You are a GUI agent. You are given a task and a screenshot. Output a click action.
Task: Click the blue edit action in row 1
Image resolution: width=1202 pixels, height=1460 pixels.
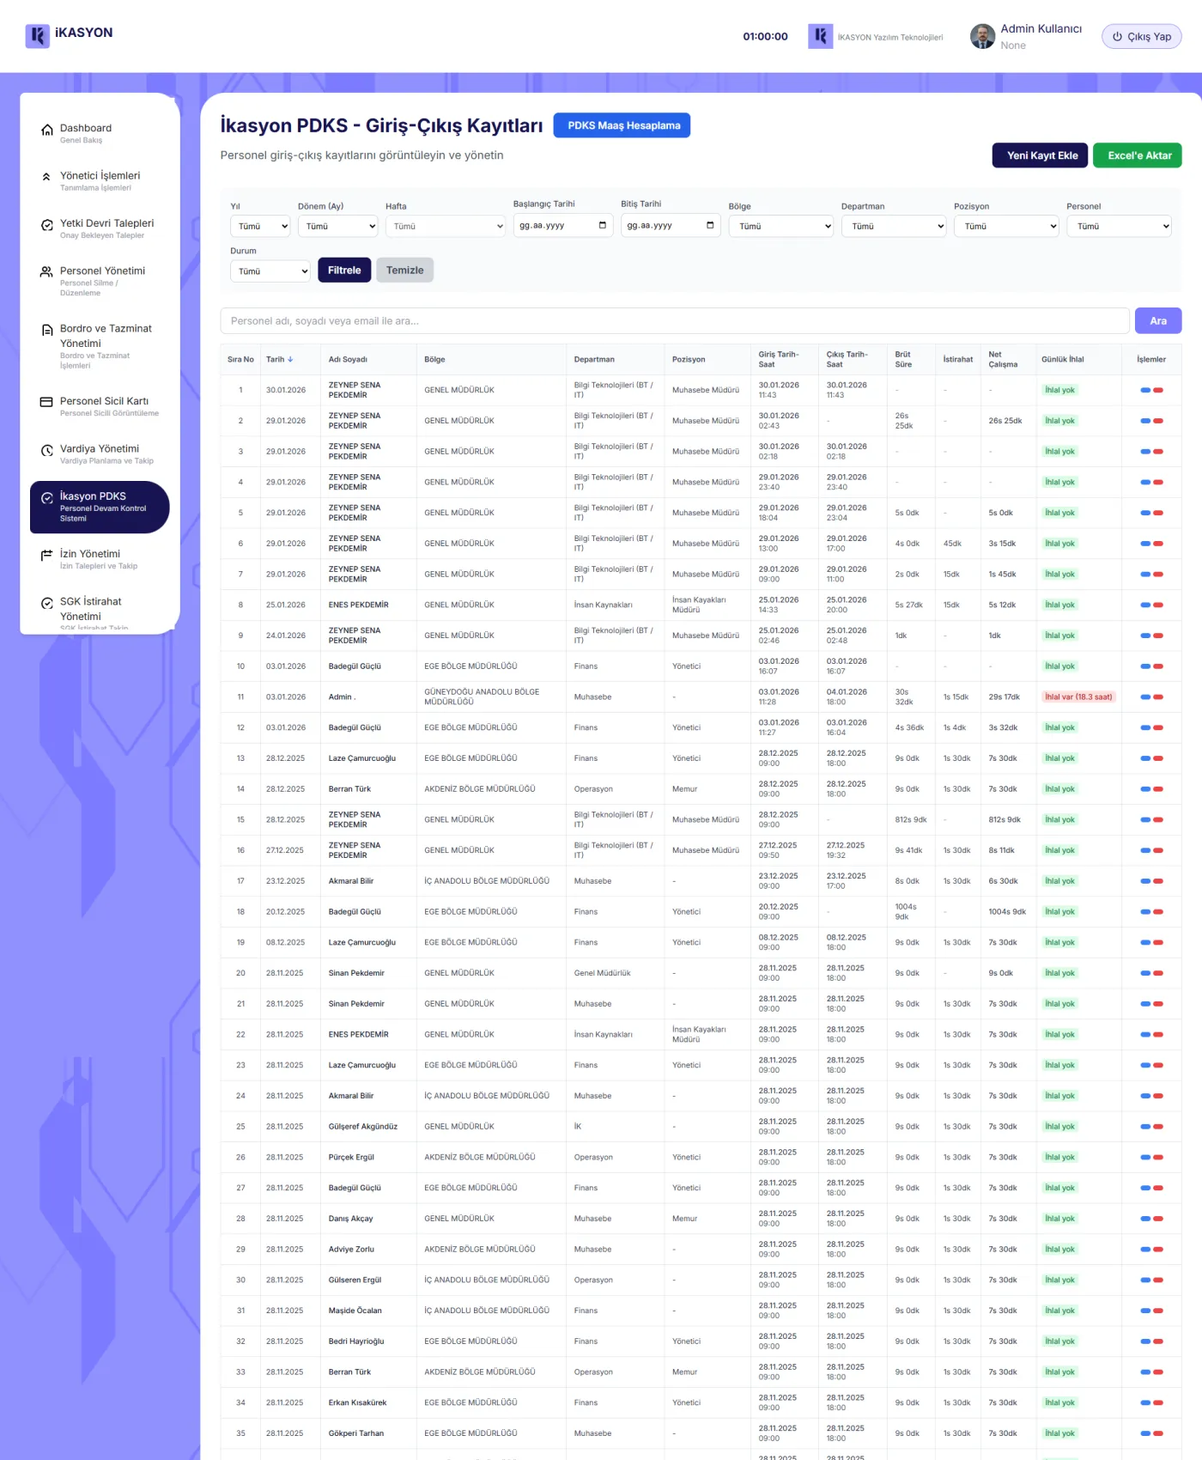click(1145, 390)
